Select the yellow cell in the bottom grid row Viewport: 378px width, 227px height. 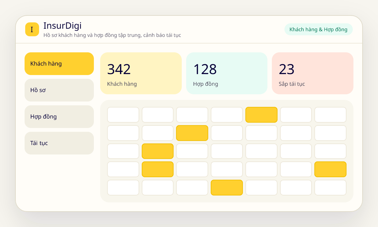coord(227,188)
